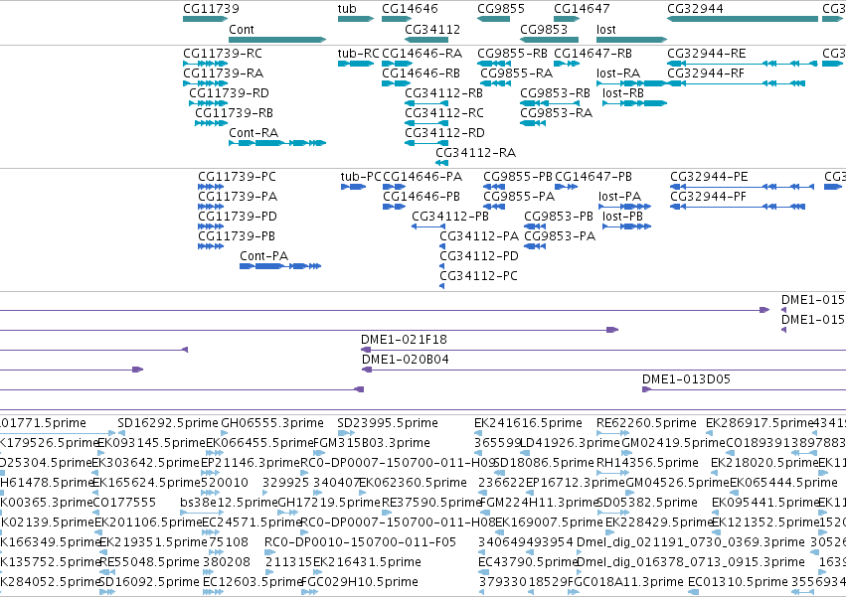
Task: Click the SD23995.5prime EST label
Action: click(388, 423)
